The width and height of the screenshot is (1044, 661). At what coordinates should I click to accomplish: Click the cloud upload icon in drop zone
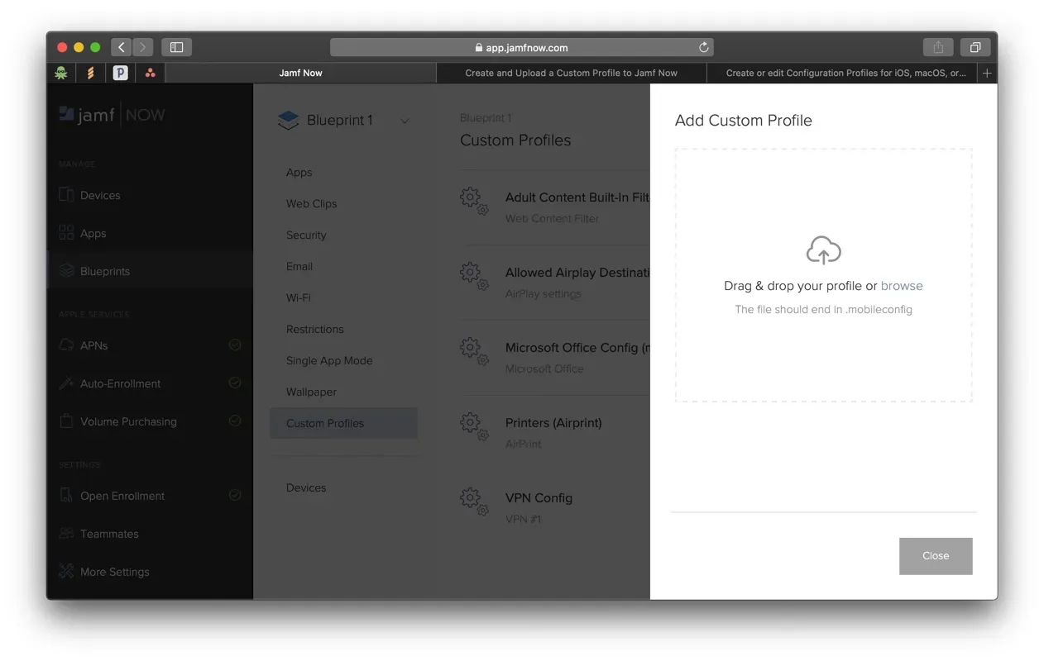point(823,250)
